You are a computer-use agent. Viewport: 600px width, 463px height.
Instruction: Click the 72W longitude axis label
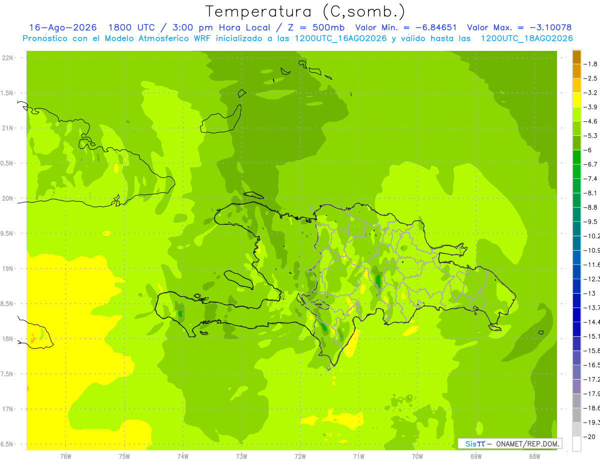(300, 456)
